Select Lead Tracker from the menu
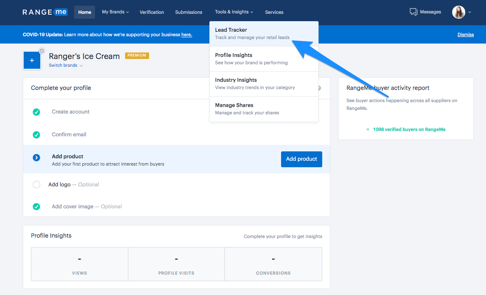This screenshot has width=486, height=295. point(264,34)
